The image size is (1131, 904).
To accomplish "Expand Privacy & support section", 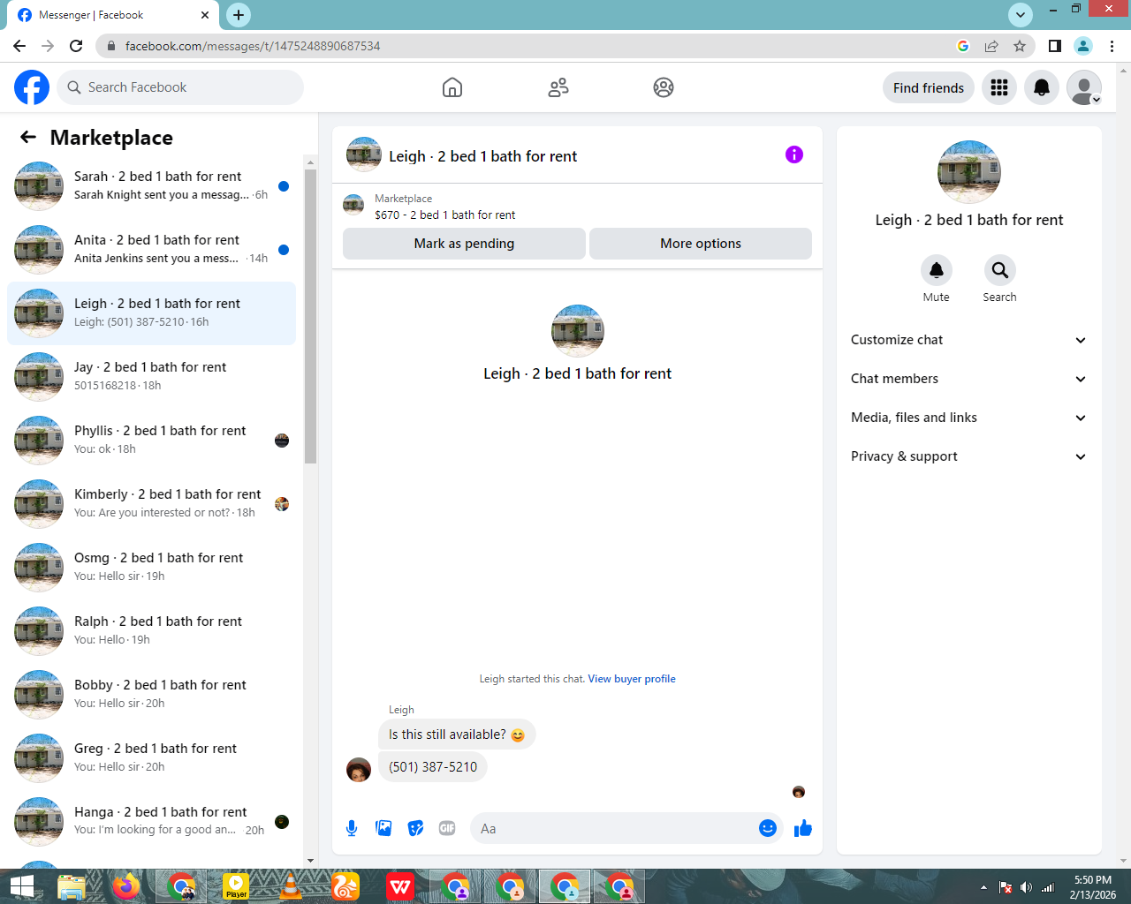I will pyautogui.click(x=969, y=456).
